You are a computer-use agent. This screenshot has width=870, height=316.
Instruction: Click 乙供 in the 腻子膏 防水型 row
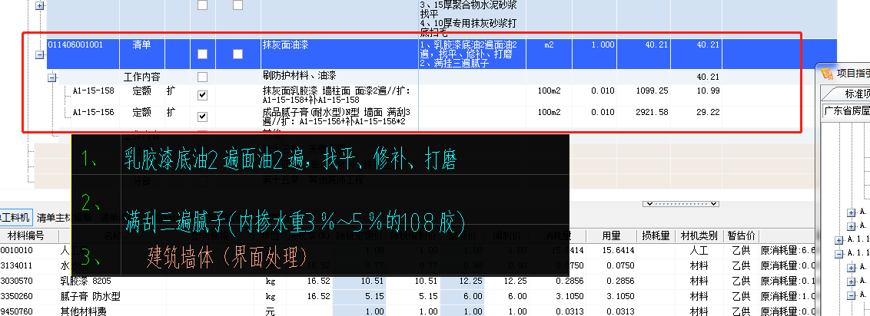pyautogui.click(x=741, y=296)
